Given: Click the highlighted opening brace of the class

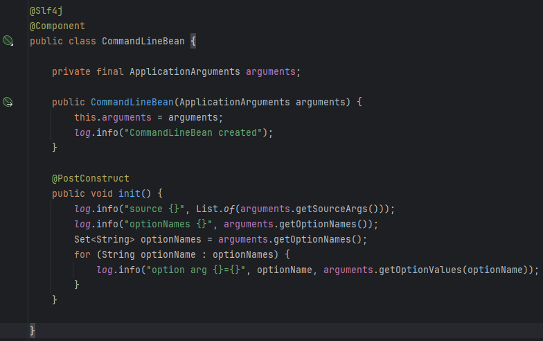Looking at the screenshot, I should tap(193, 42).
